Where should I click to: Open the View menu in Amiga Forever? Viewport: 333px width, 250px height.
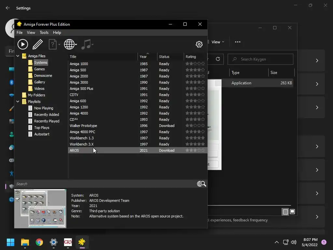(x=31, y=33)
